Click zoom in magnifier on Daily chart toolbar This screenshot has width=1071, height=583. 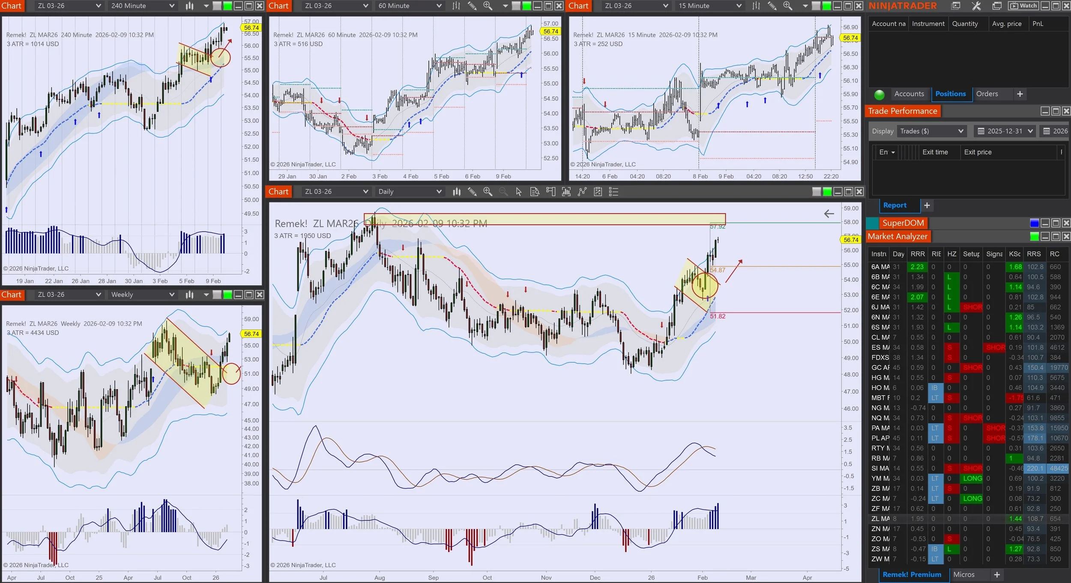[x=488, y=192]
